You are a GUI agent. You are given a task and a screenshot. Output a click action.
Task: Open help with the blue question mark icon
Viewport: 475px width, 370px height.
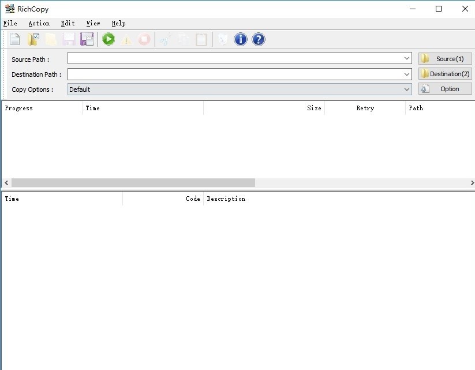coord(259,39)
